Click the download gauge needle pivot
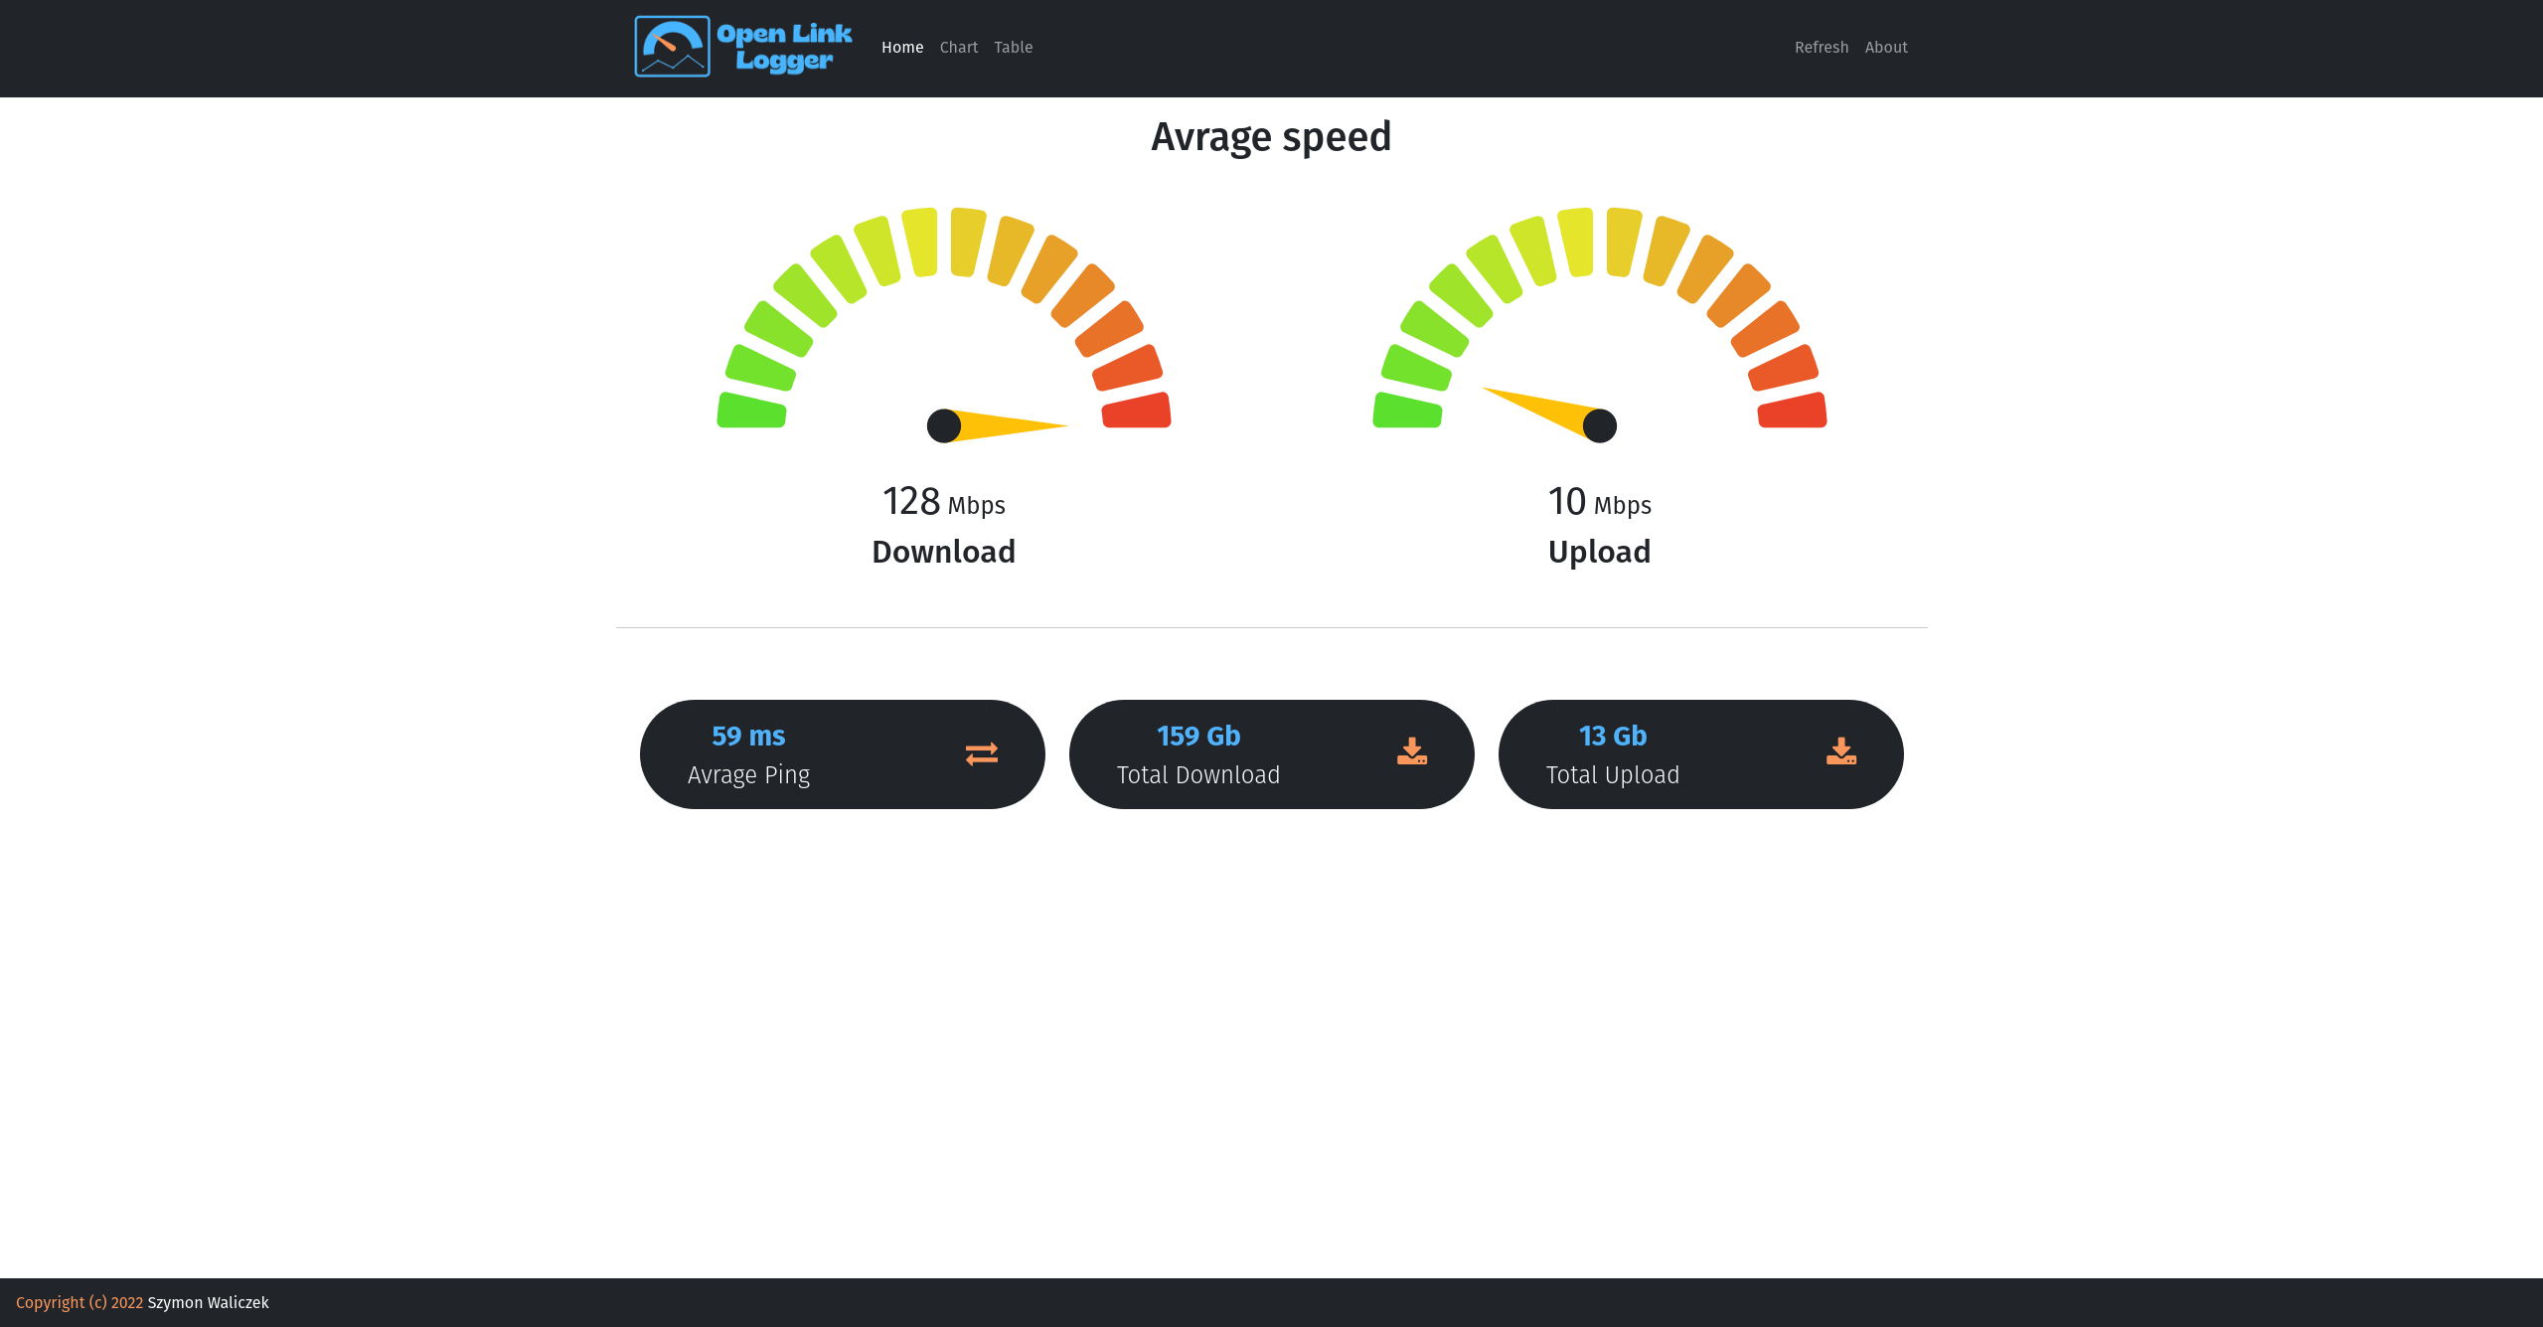2543x1327 pixels. [943, 425]
